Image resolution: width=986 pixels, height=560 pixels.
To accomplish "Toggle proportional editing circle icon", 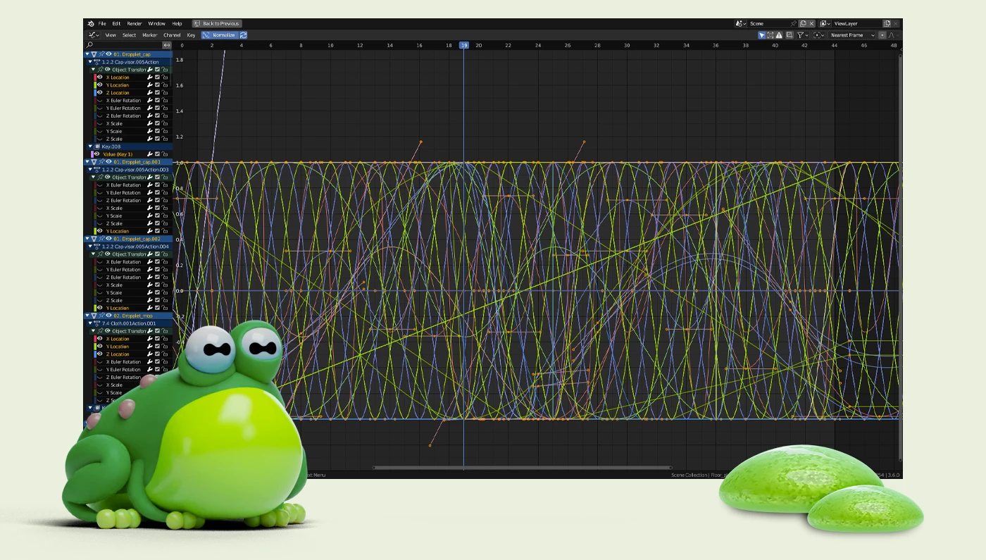I will point(882,35).
